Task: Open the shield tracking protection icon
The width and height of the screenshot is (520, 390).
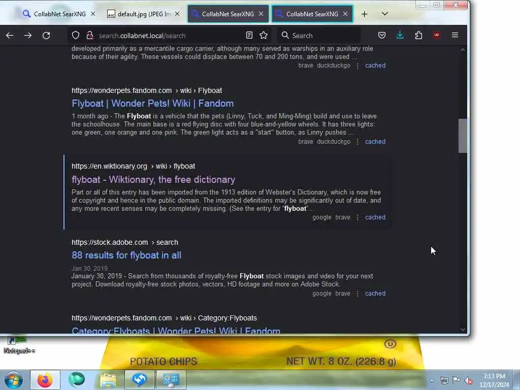Action: point(76,36)
